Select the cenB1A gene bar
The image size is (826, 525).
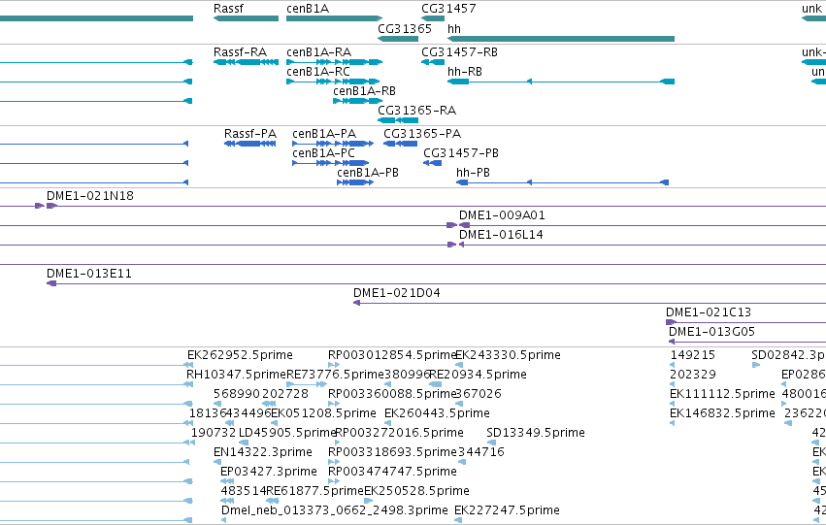(x=335, y=18)
